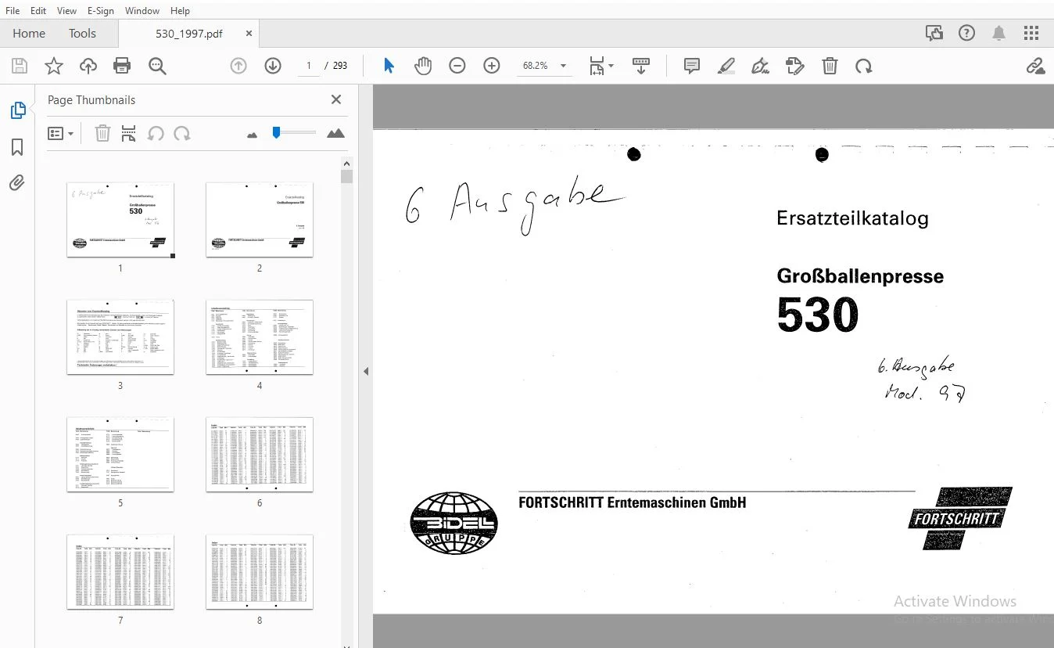Open the Help question mark icon
Viewport: 1054px width, 648px height.
pyautogui.click(x=967, y=33)
